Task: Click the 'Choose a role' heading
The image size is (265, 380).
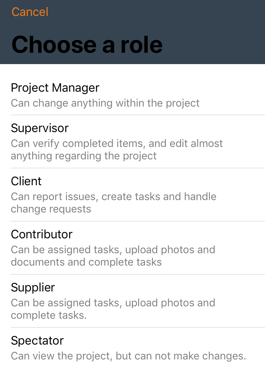Action: pyautogui.click(x=87, y=44)
